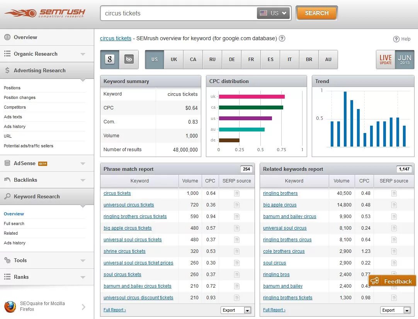The height and width of the screenshot is (319, 418).
Task: Click the keyword search input field
Action: 178,13
